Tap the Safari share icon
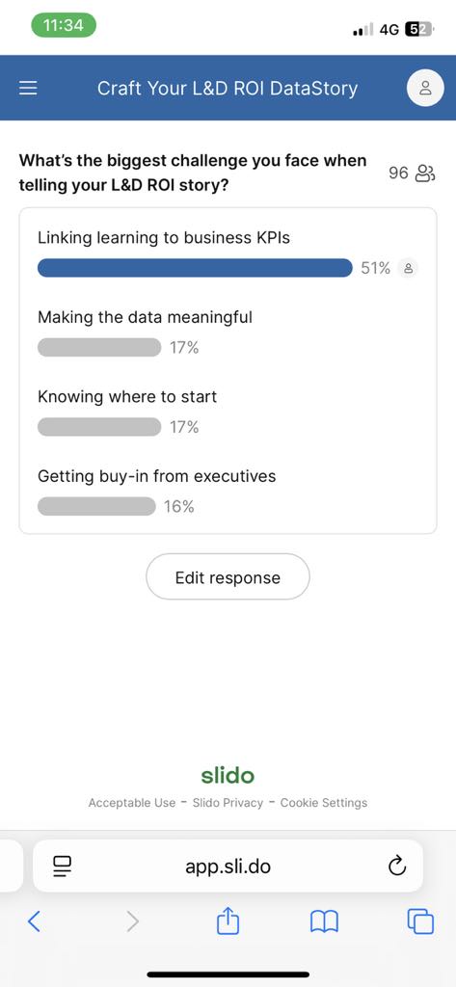 tap(228, 920)
